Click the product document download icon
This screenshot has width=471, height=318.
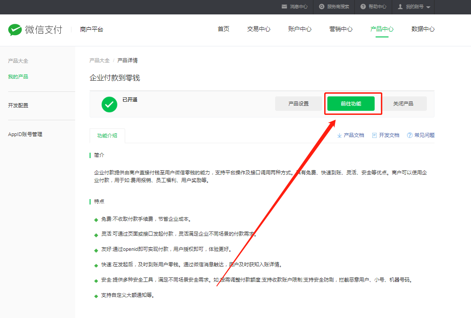(x=340, y=136)
